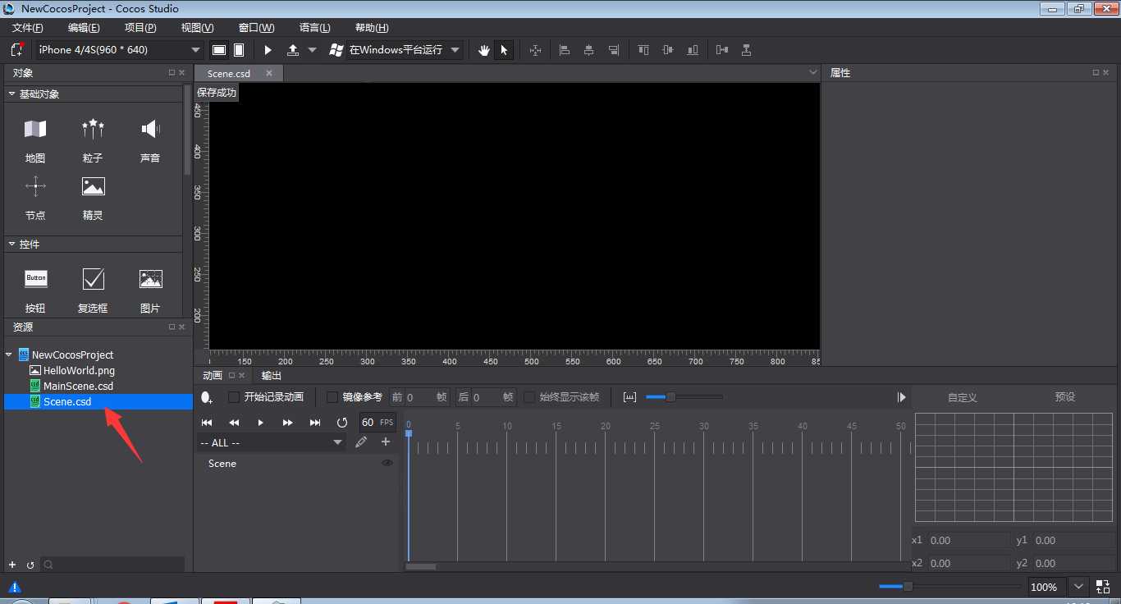
Task: Click the auto keyframe record icon
Action: pyautogui.click(x=207, y=397)
